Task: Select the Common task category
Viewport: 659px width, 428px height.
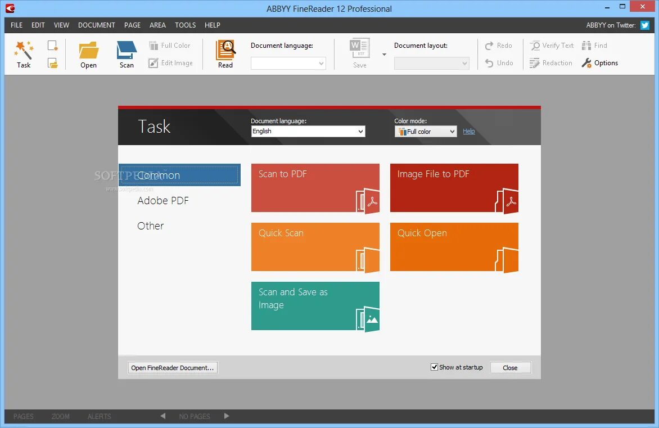Action: click(179, 175)
